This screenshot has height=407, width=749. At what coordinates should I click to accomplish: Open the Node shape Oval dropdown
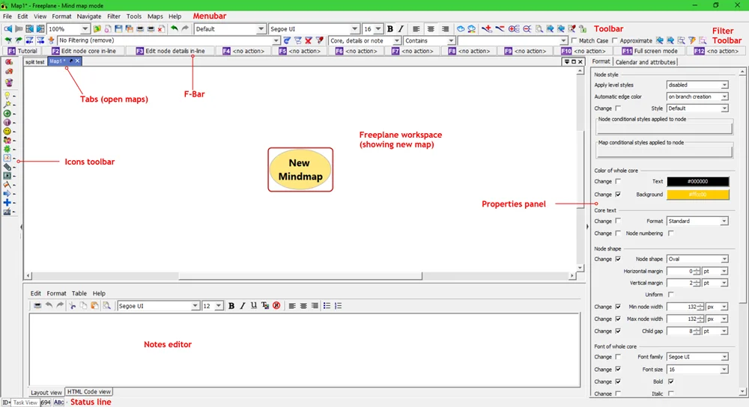[x=697, y=259]
